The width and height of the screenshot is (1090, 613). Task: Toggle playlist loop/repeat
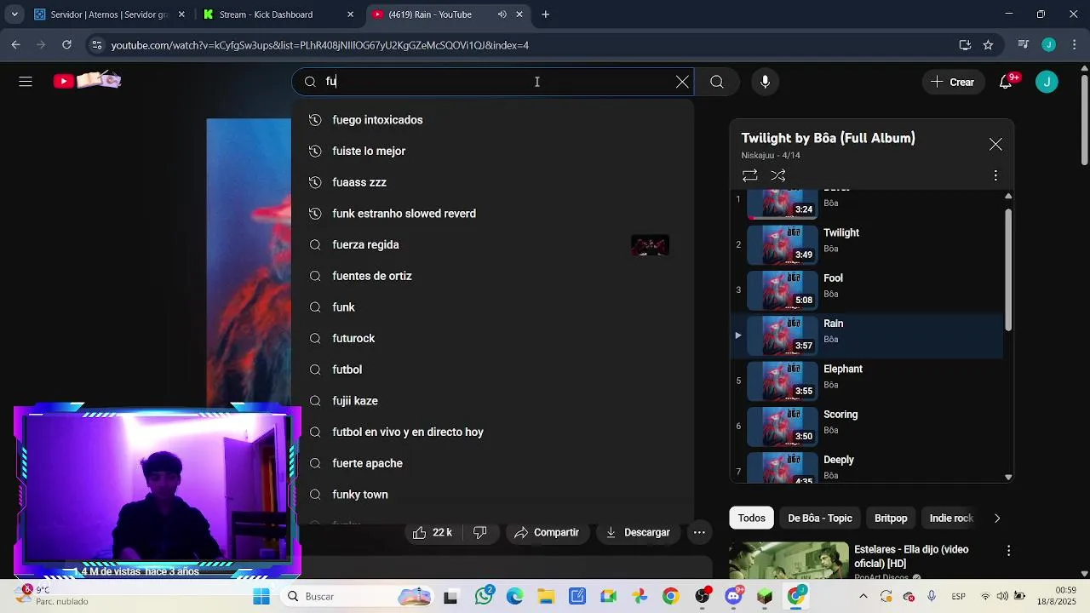coord(749,175)
